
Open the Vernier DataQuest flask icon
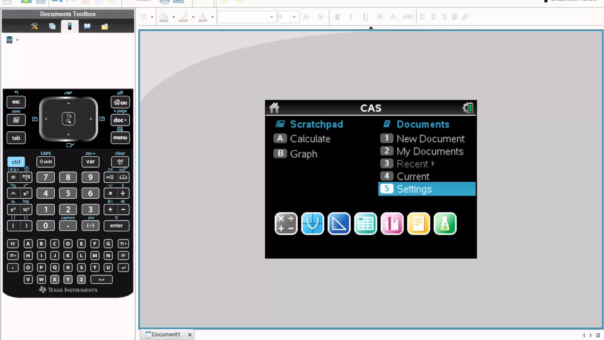click(445, 223)
